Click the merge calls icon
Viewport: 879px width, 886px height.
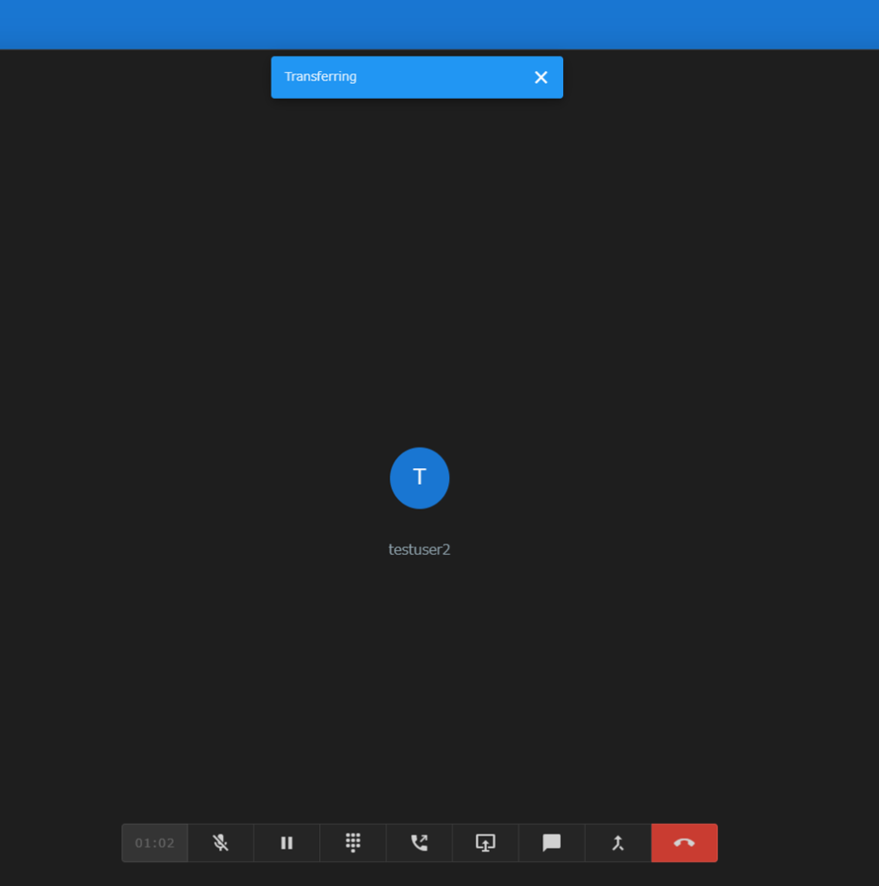click(x=618, y=843)
